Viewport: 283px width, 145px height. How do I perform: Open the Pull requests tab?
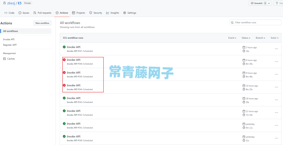pos(42,13)
